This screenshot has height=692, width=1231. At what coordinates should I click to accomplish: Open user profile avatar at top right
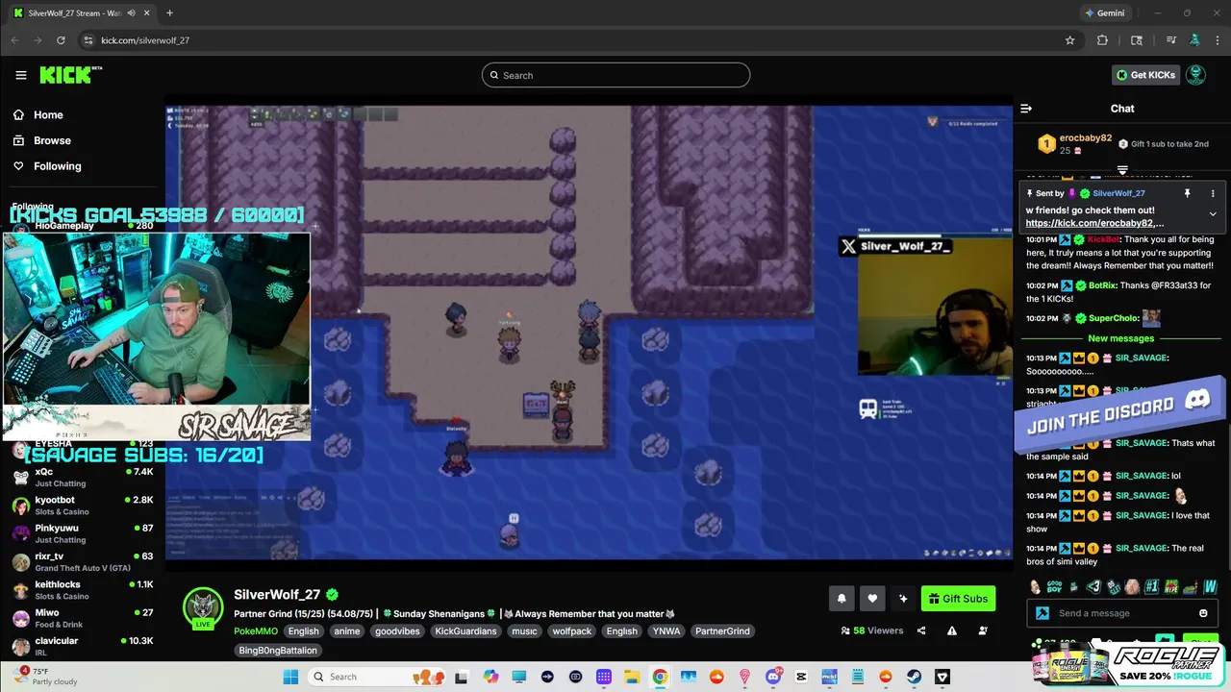1195,75
